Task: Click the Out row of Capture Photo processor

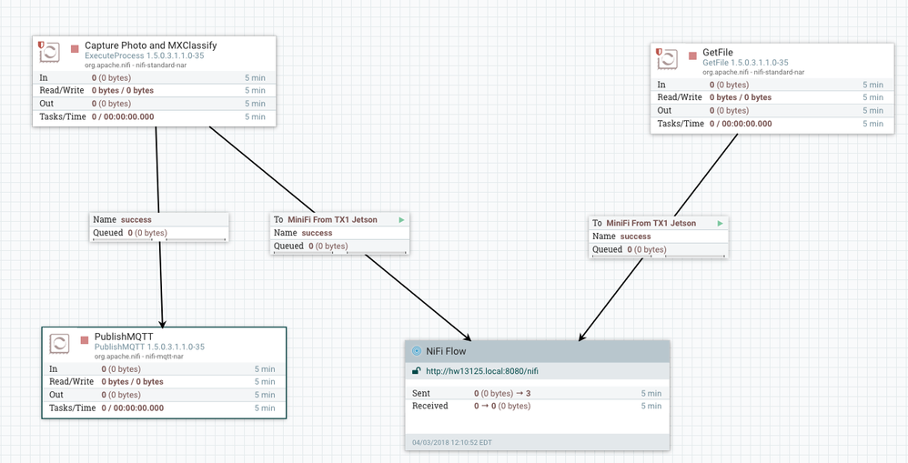Action: (154, 104)
